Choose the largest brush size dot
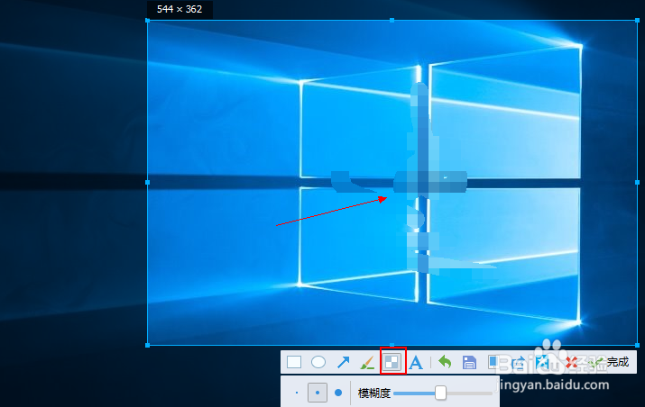Image resolution: width=645 pixels, height=407 pixels. 338,393
